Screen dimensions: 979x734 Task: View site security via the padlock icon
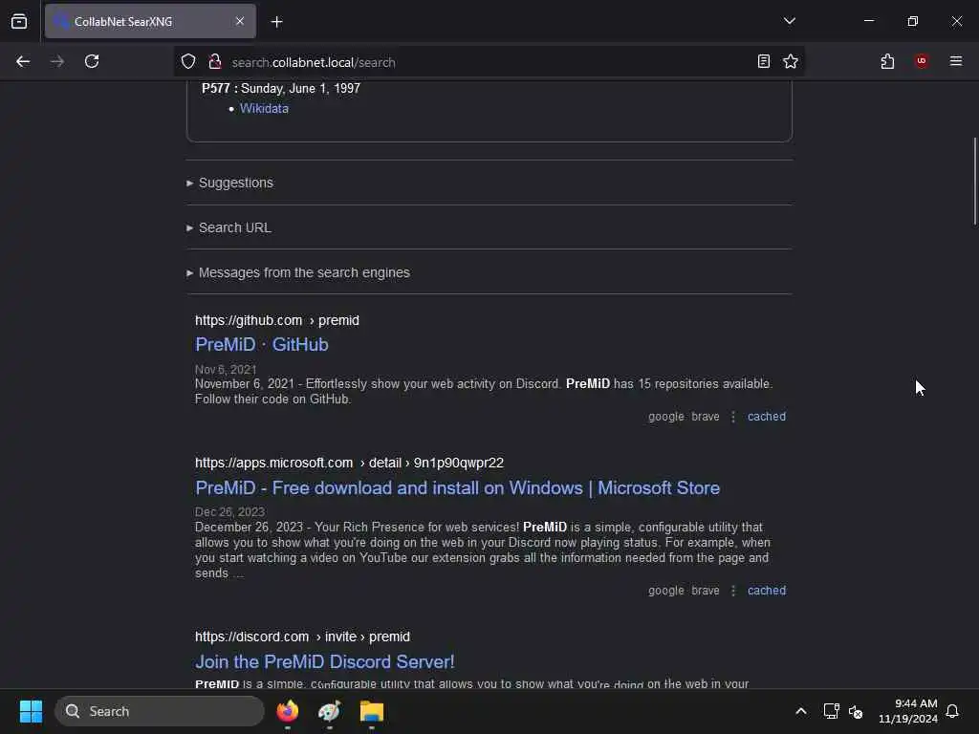click(215, 62)
